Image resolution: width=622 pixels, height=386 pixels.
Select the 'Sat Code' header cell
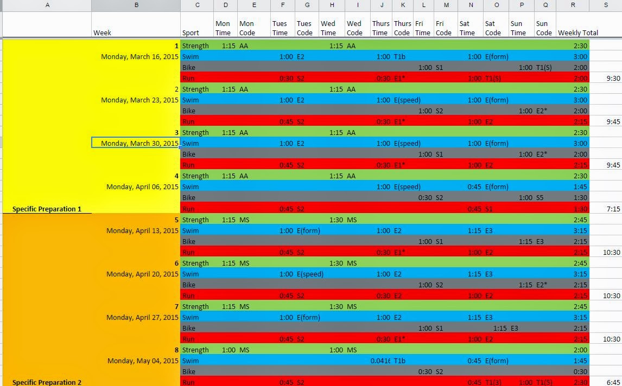pos(496,24)
